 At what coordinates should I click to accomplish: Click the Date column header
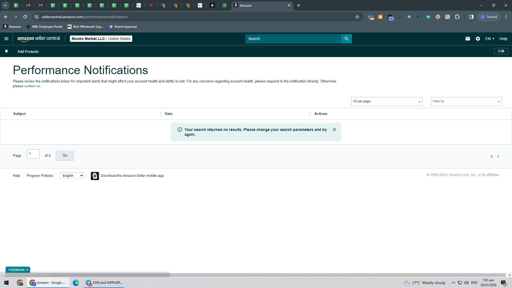tap(169, 114)
